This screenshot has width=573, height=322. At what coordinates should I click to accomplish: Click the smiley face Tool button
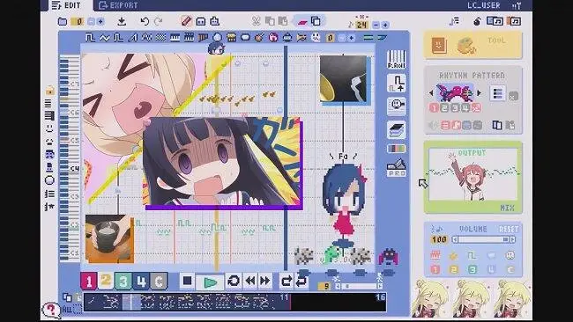click(439, 46)
